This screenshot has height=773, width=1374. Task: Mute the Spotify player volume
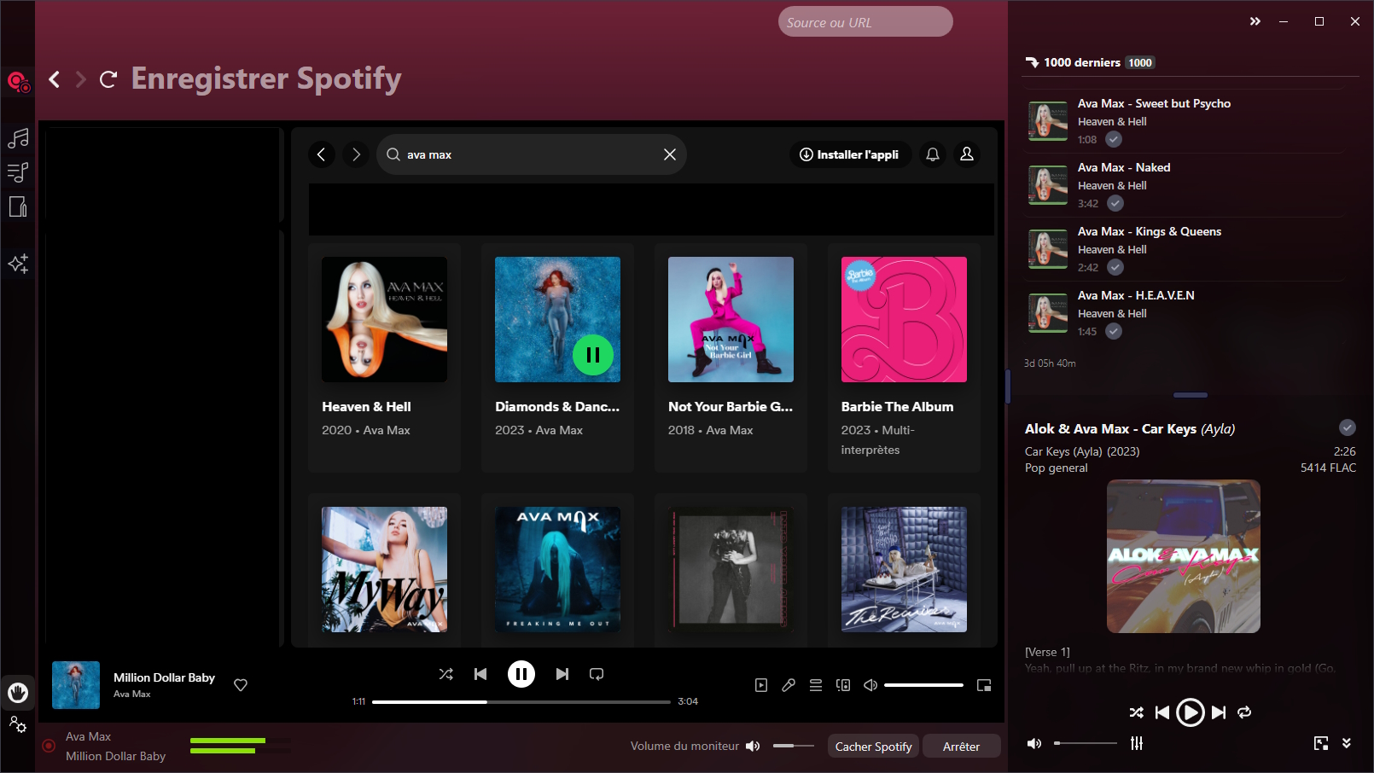pyautogui.click(x=870, y=685)
